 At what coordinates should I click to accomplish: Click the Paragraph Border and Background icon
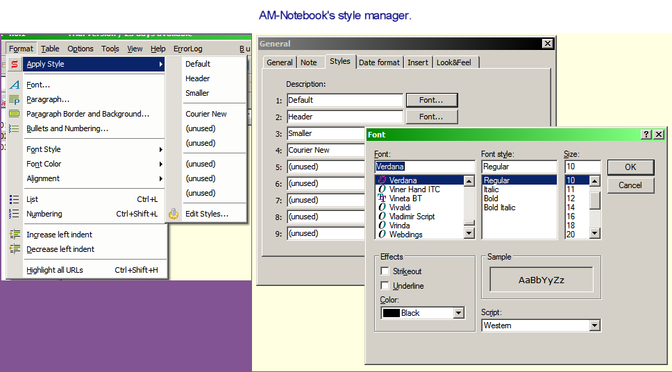pyautogui.click(x=14, y=114)
